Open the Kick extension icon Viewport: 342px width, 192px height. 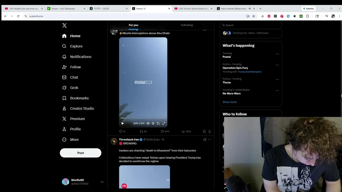pos(301,16)
